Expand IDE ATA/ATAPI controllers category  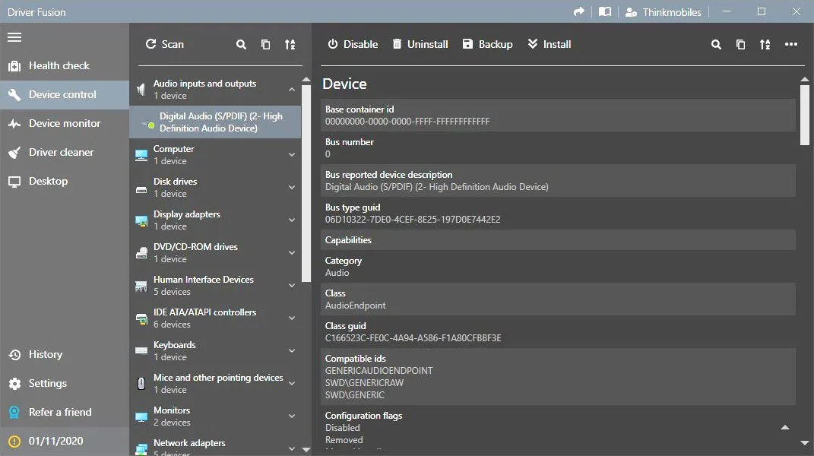coord(292,318)
